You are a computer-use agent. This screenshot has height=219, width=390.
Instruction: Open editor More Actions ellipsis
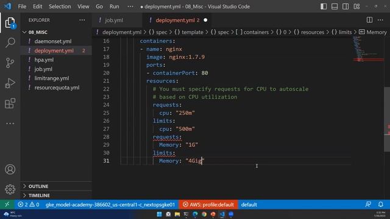(x=380, y=20)
